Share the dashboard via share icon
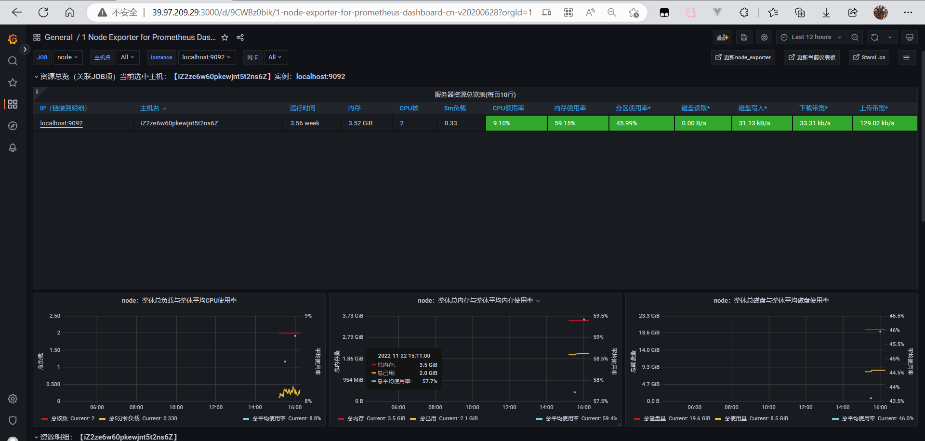The height and width of the screenshot is (441, 925). click(240, 37)
